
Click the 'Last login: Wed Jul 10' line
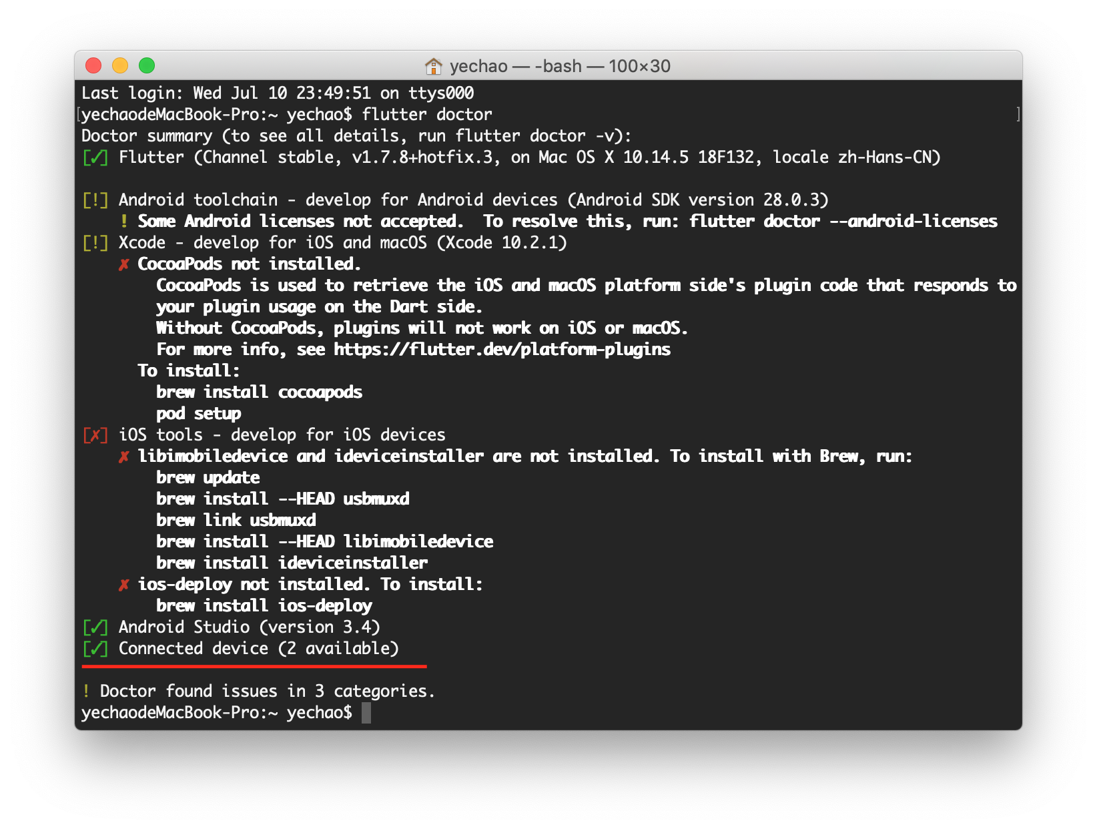278,93
